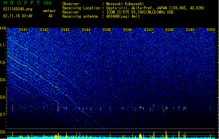
Task: Select the 0349 time marker
Action: tap(190, 30)
